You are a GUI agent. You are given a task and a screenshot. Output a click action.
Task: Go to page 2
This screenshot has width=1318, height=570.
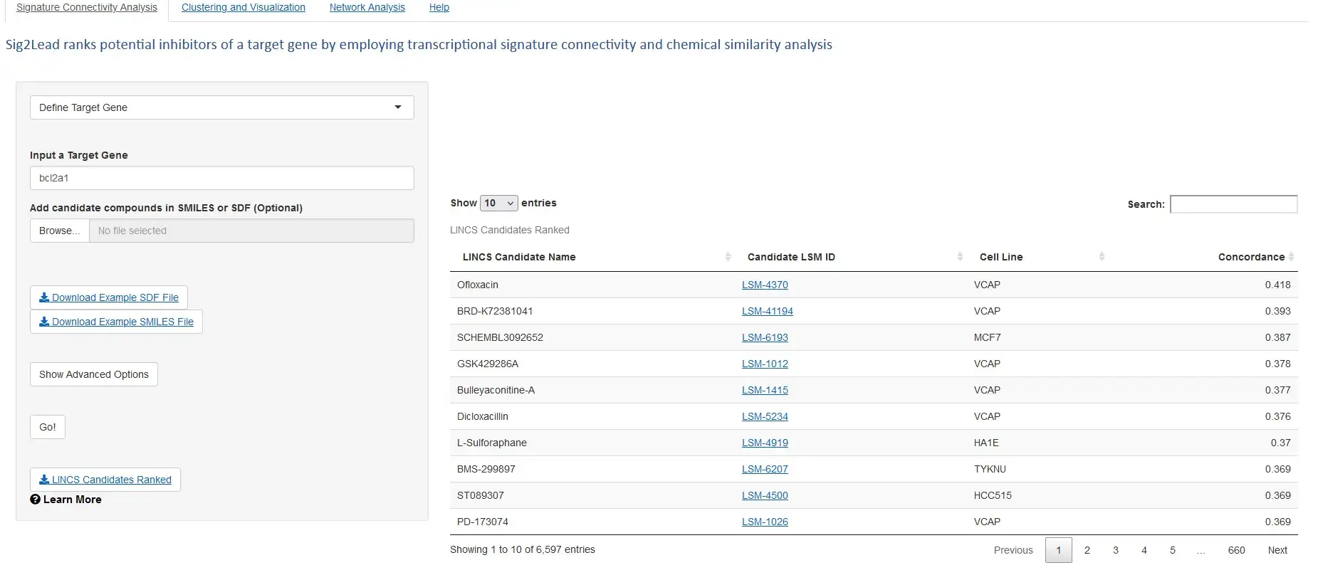point(1087,550)
